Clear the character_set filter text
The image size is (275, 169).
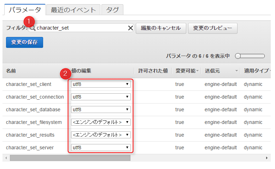point(130,28)
